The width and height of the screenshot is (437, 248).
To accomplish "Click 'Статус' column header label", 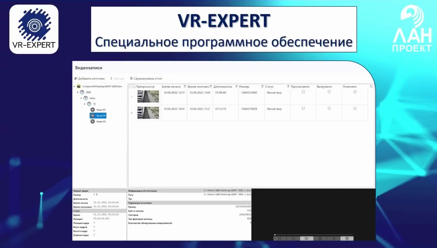I will [x=270, y=87].
